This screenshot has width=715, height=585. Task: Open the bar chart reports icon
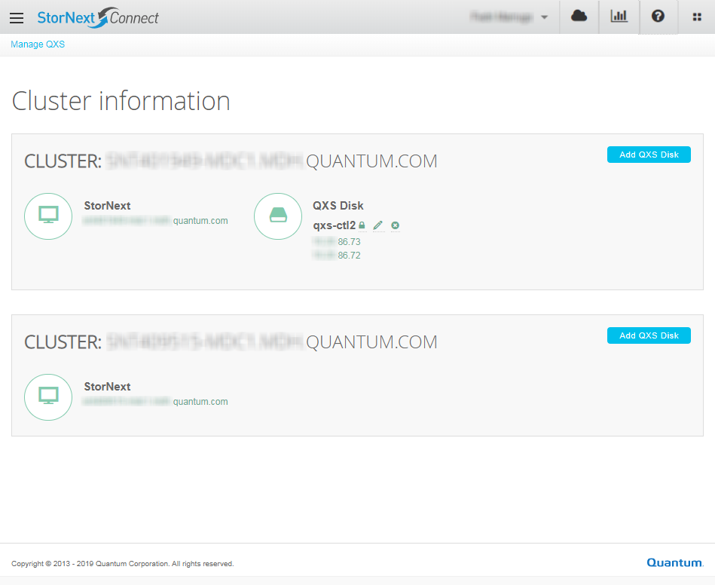[619, 17]
